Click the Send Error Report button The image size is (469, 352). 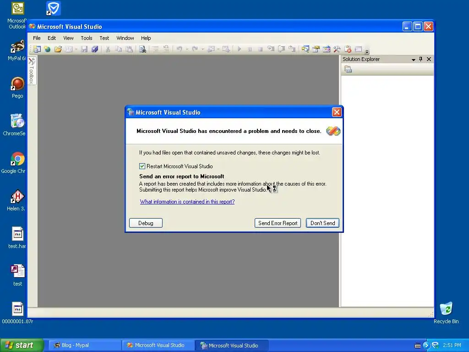click(278, 223)
